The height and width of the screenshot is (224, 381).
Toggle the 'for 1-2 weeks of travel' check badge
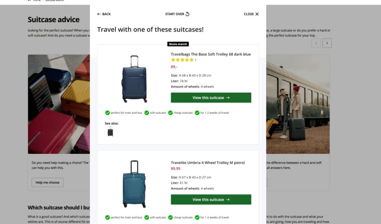(197, 113)
